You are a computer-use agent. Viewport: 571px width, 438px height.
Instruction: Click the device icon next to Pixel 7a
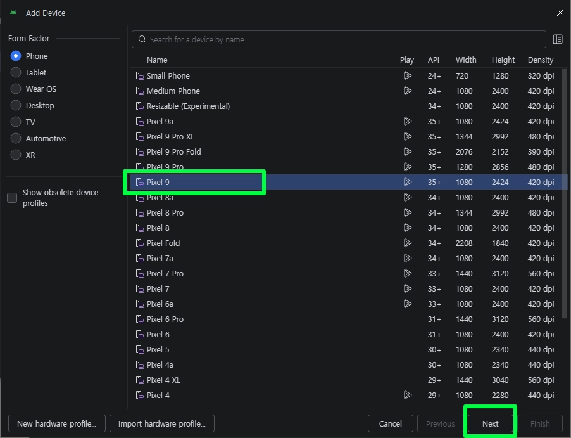click(140, 258)
